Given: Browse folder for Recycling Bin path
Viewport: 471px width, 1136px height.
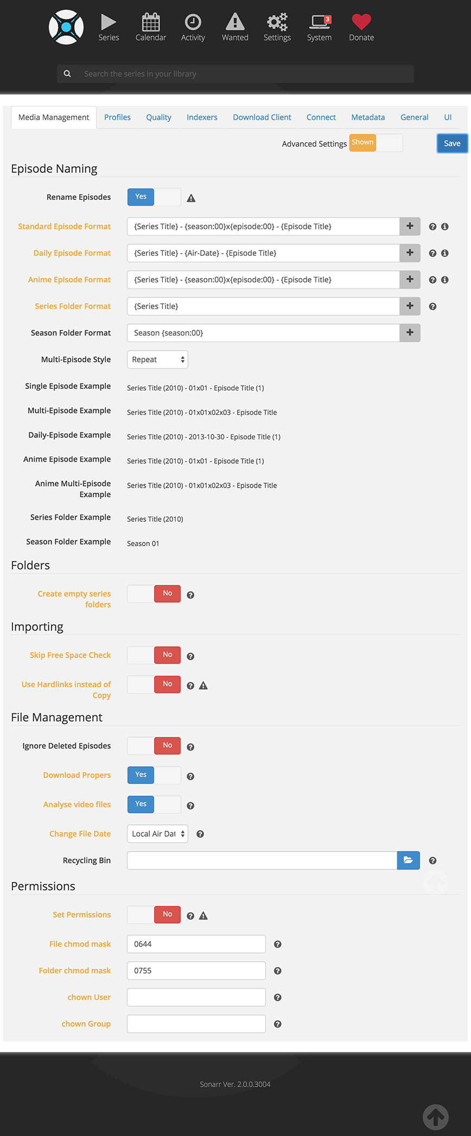Looking at the screenshot, I should point(409,860).
